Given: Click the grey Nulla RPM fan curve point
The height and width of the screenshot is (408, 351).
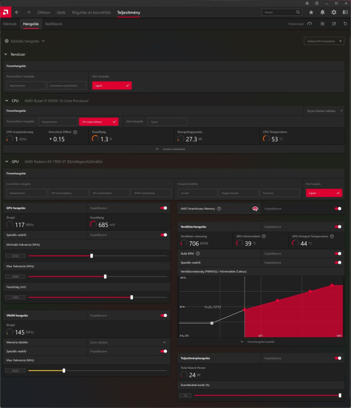Looking at the screenshot, I should [x=212, y=323].
